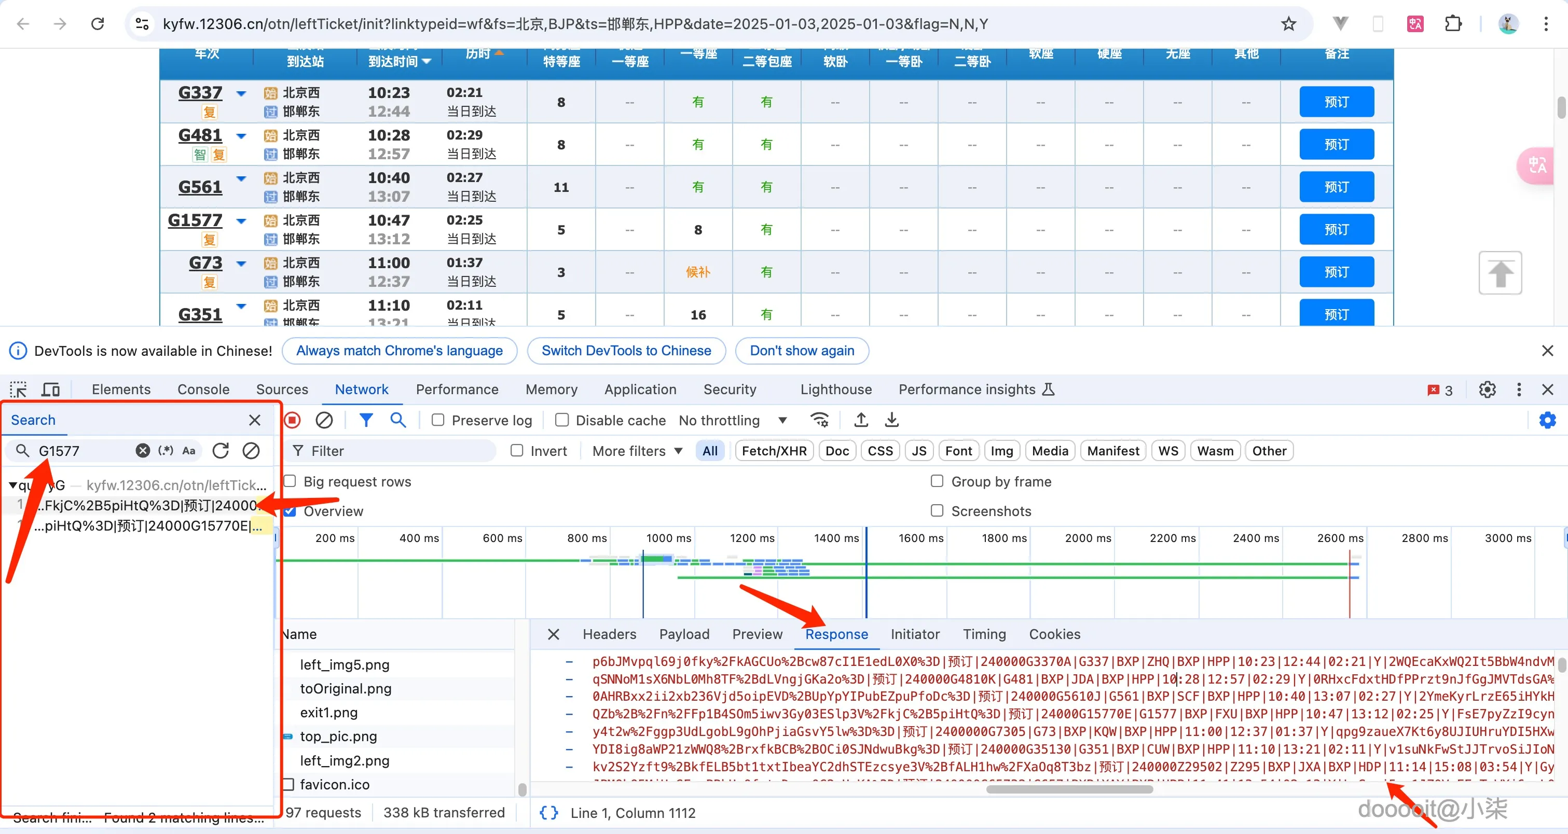Screen dimensions: 1568x834
Task: Click Switch DevTools to Chinese button
Action: pyautogui.click(x=626, y=351)
